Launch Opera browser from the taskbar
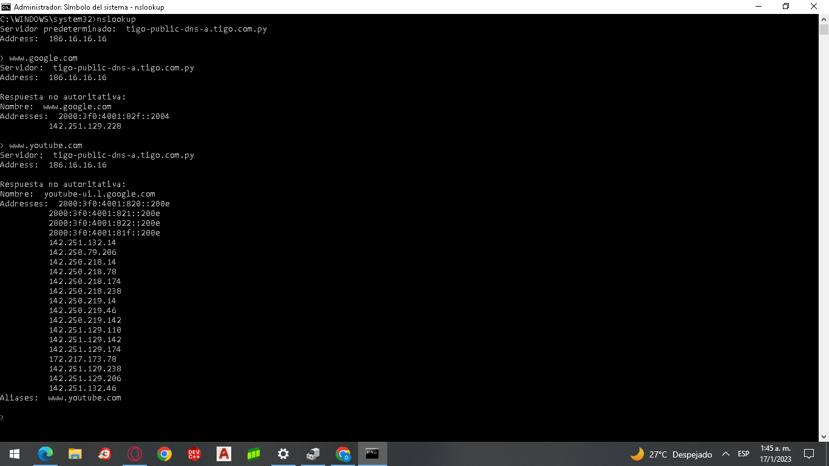Image resolution: width=829 pixels, height=466 pixels. (135, 454)
